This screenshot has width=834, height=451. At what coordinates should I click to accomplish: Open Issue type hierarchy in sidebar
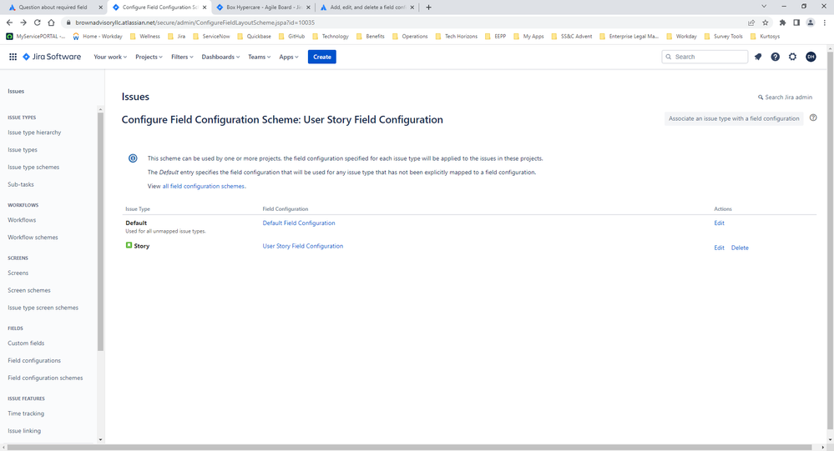tap(34, 133)
